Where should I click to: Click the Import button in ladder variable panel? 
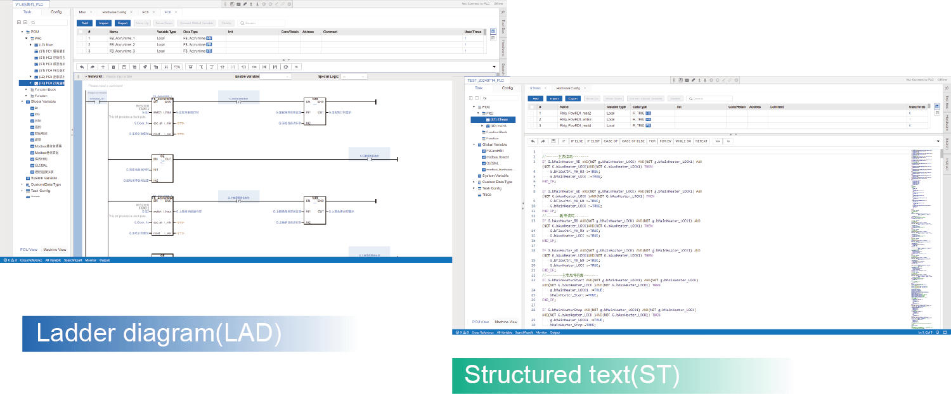[x=103, y=23]
